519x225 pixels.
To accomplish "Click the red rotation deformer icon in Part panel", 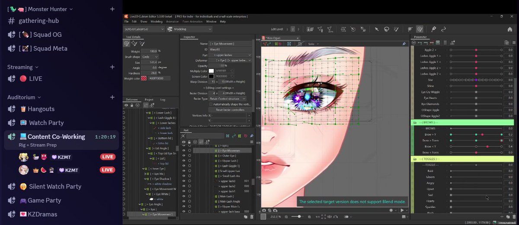I will coord(245,136).
